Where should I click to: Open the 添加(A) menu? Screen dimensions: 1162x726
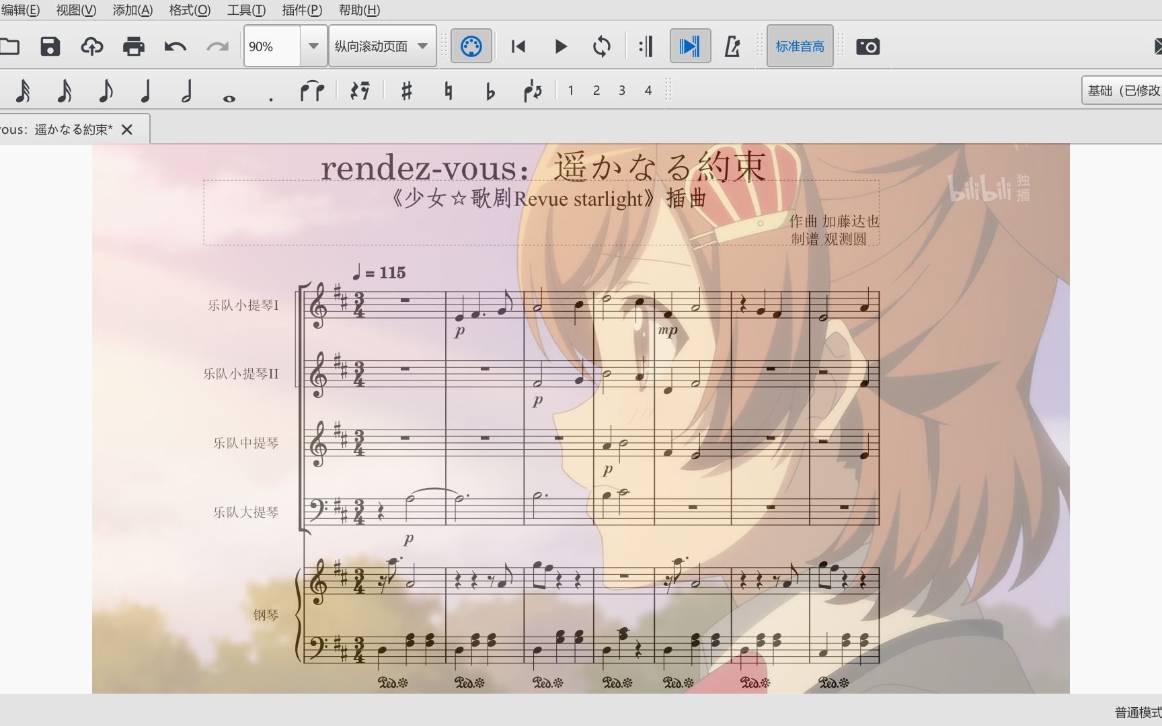(132, 10)
